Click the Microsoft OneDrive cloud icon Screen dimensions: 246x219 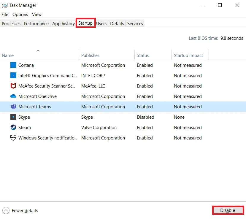[13, 96]
